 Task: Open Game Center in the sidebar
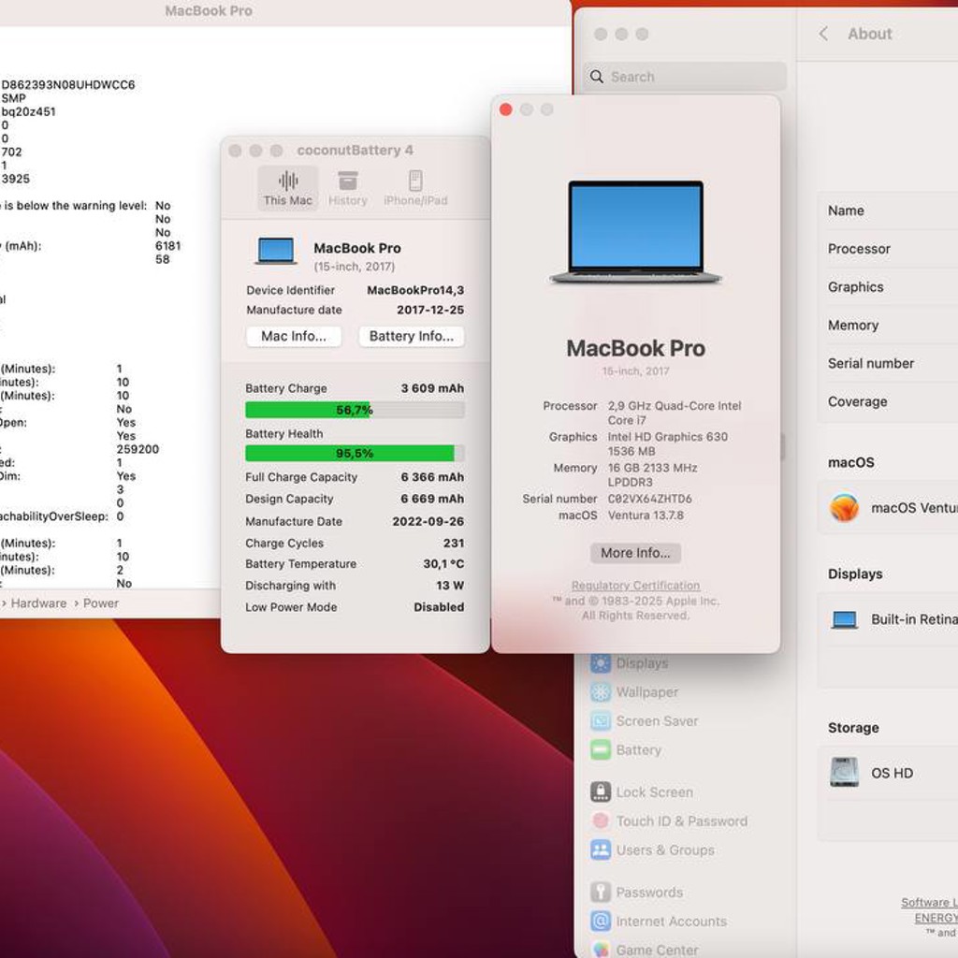645,951
